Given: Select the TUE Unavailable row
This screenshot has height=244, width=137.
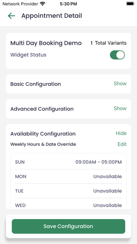Looking at the screenshot, I should pos(68,191).
